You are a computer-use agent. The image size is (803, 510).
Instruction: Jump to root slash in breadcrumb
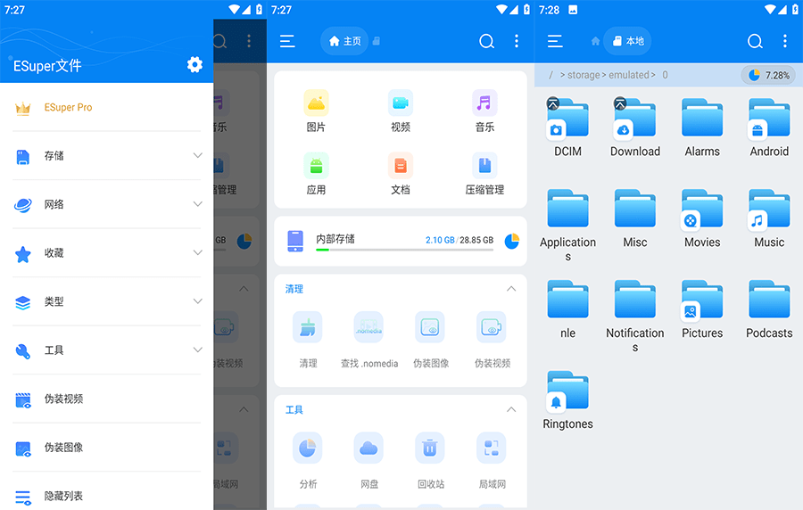(551, 75)
